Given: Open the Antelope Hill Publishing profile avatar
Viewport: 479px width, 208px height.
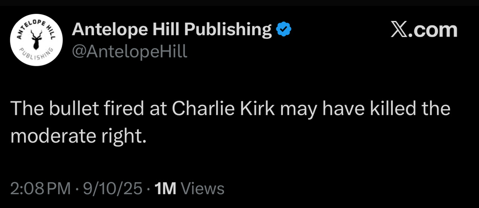Looking at the screenshot, I should pyautogui.click(x=36, y=40).
